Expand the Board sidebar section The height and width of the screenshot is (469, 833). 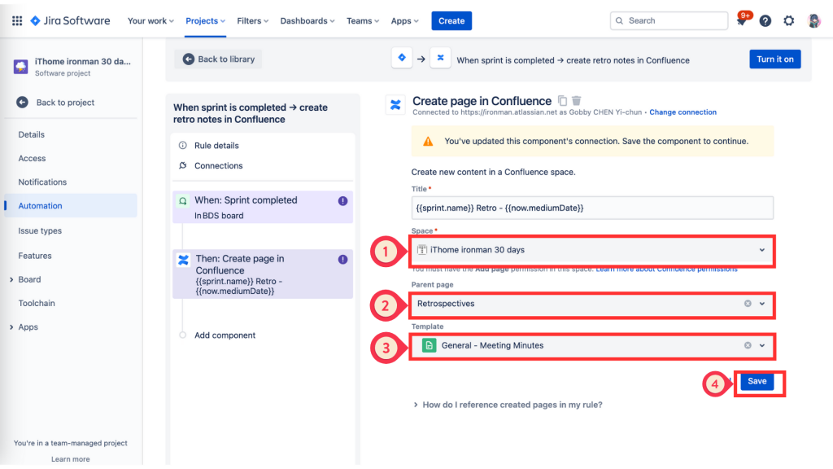click(x=11, y=280)
